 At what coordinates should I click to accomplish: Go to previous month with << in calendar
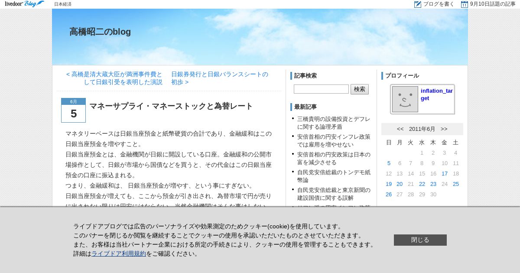click(x=400, y=129)
